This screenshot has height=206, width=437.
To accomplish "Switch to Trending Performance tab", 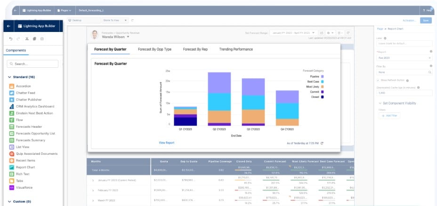I will pyautogui.click(x=236, y=49).
